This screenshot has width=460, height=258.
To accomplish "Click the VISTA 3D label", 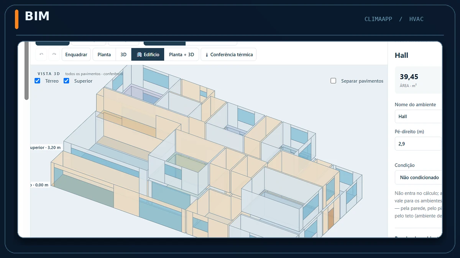I will [x=49, y=73].
